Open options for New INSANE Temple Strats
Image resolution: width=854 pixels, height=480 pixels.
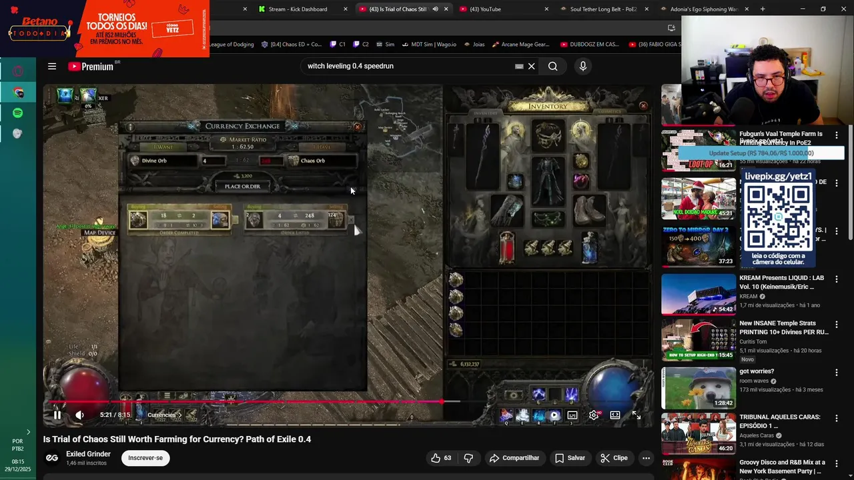(x=837, y=325)
